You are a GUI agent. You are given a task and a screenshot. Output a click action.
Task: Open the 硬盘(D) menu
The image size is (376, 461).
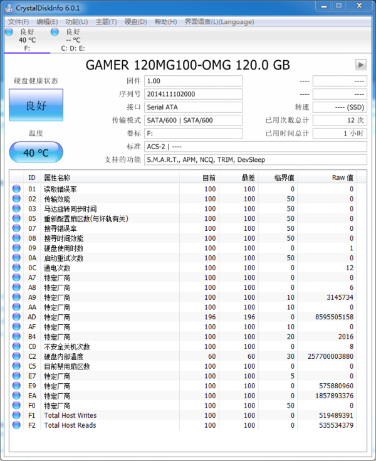tap(135, 22)
